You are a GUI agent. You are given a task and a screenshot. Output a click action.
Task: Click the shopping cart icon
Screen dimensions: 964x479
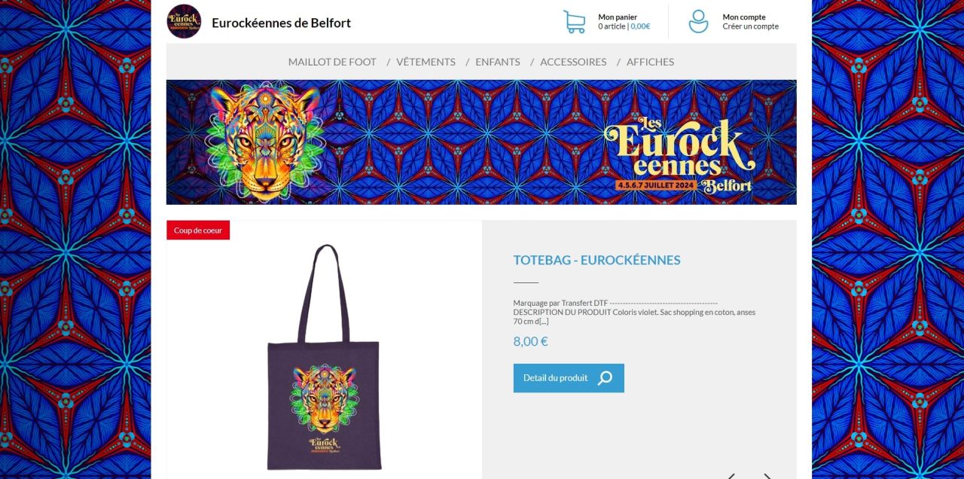pyautogui.click(x=575, y=22)
